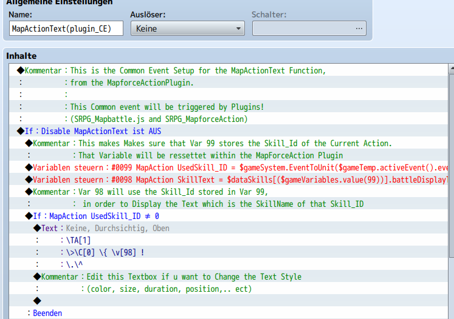454x319 pixels.
Task: Select line 'That Variable will be ressettet within the MapForceAction Plugin'
Action: (x=229, y=155)
